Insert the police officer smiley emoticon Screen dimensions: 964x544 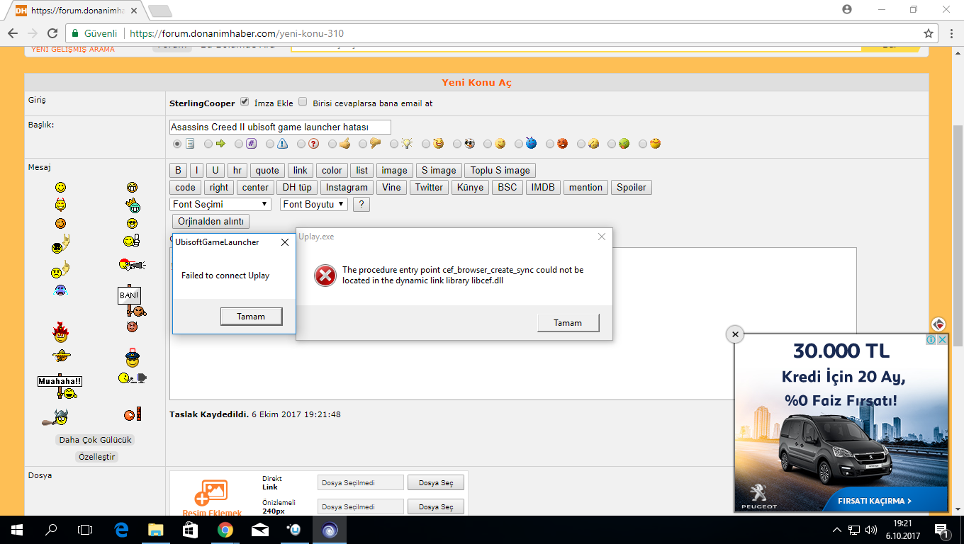pyautogui.click(x=132, y=356)
